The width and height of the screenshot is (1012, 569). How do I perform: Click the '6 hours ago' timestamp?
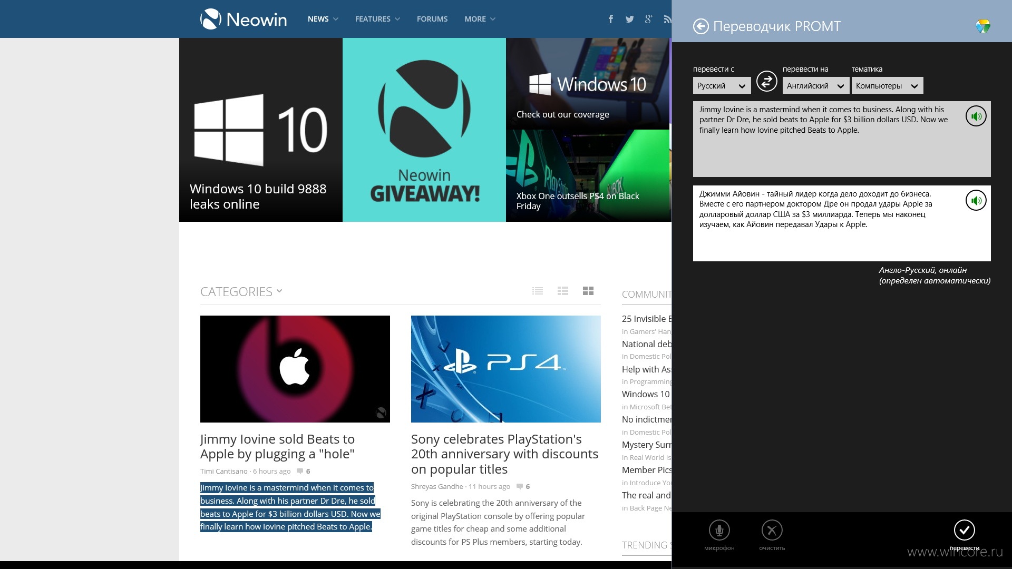coord(271,471)
